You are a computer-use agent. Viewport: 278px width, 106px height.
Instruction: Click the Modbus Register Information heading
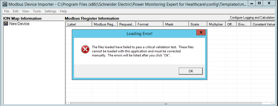[x=92, y=18]
